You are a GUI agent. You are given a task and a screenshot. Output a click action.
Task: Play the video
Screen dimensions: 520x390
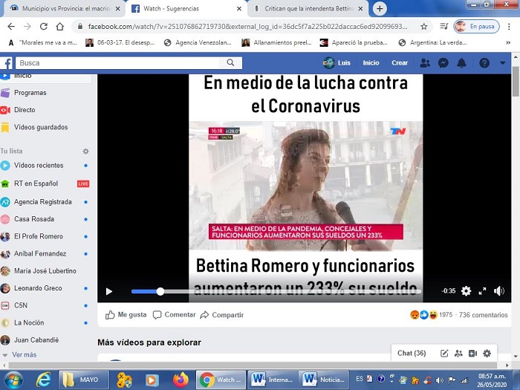108,291
